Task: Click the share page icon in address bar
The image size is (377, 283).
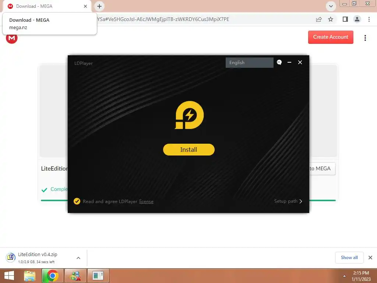Action: coord(319,19)
